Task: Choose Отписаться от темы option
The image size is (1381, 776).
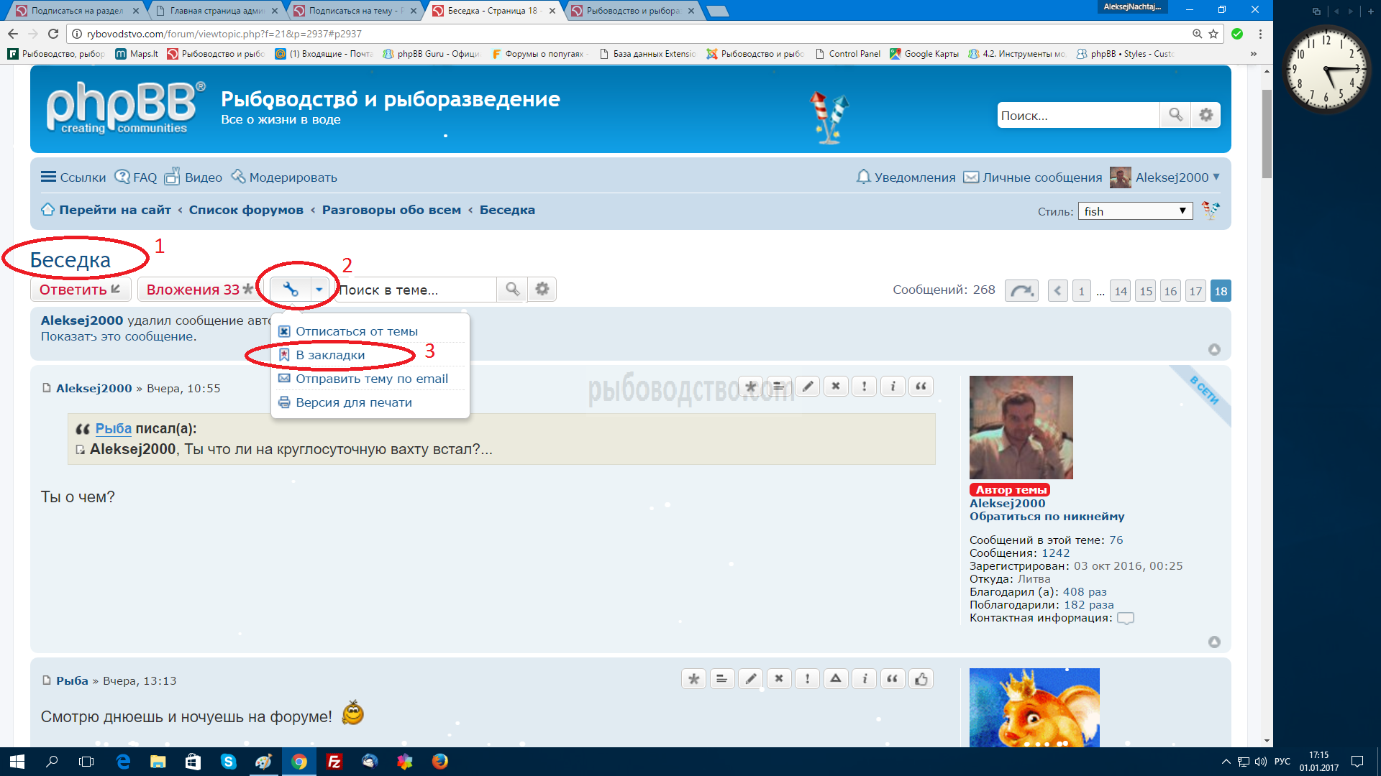Action: coord(356,331)
